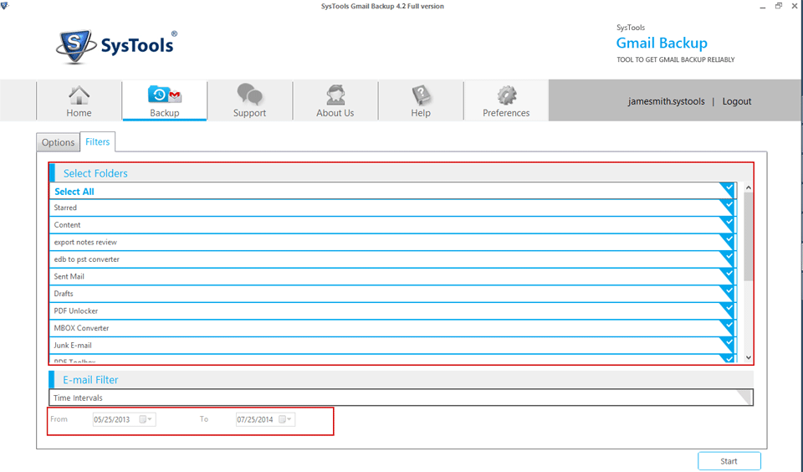The width and height of the screenshot is (803, 472).
Task: Select the Content folder row
Action: click(x=393, y=224)
